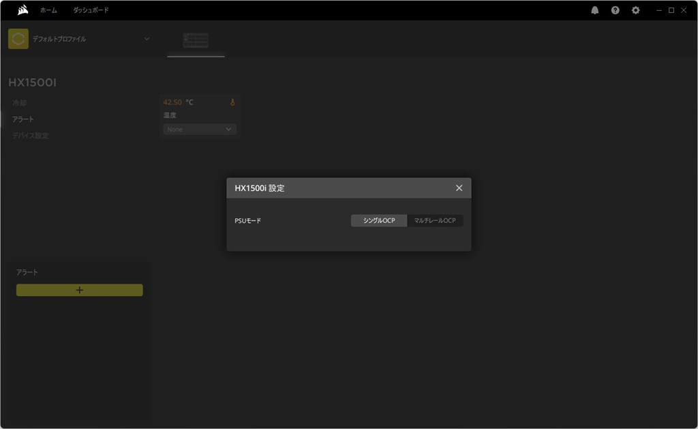Image resolution: width=698 pixels, height=429 pixels.
Task: Click the temperature thermometer icon
Action: click(232, 102)
